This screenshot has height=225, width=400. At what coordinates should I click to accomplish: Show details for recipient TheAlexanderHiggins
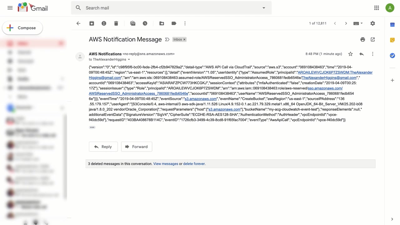pyautogui.click(x=129, y=59)
